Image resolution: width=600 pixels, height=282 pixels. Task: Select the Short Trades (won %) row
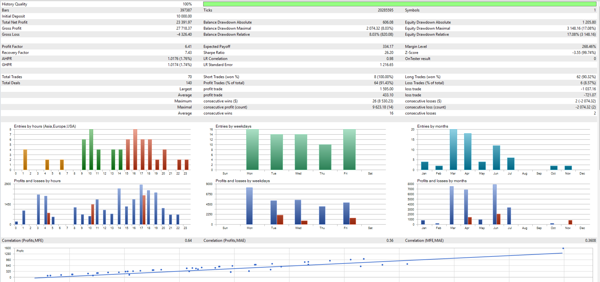point(298,77)
